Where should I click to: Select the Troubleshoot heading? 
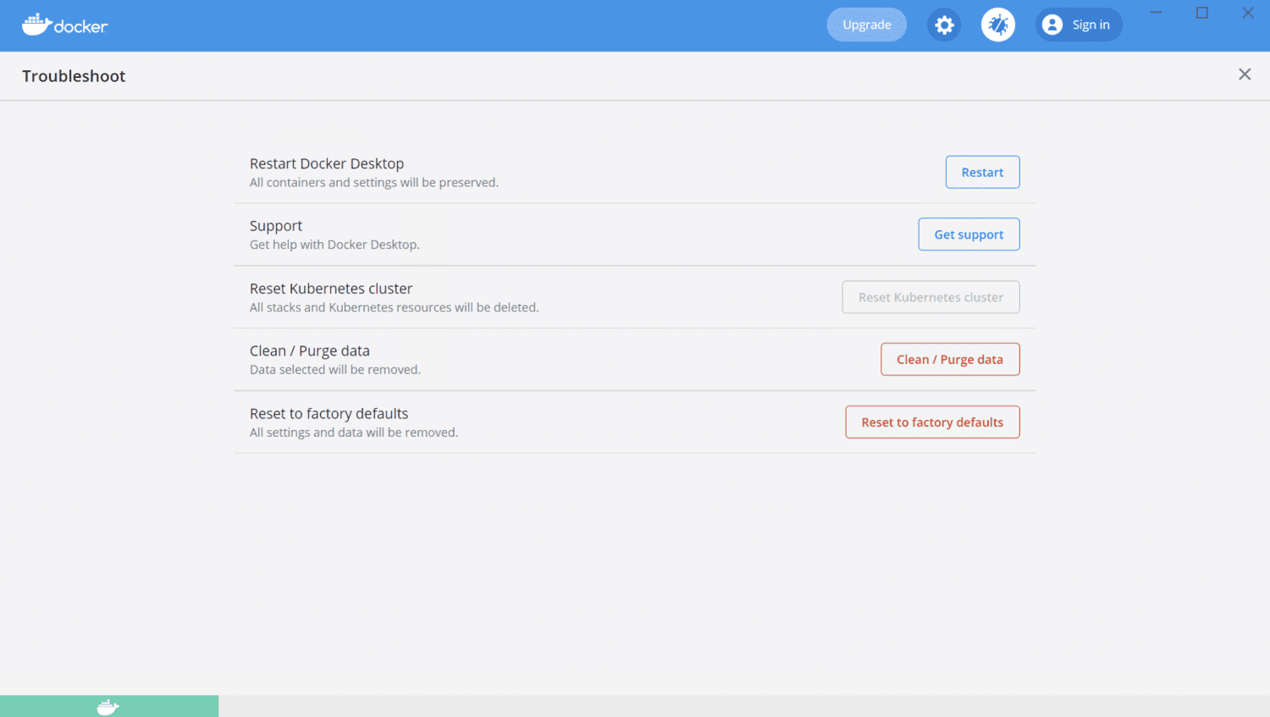click(x=74, y=76)
